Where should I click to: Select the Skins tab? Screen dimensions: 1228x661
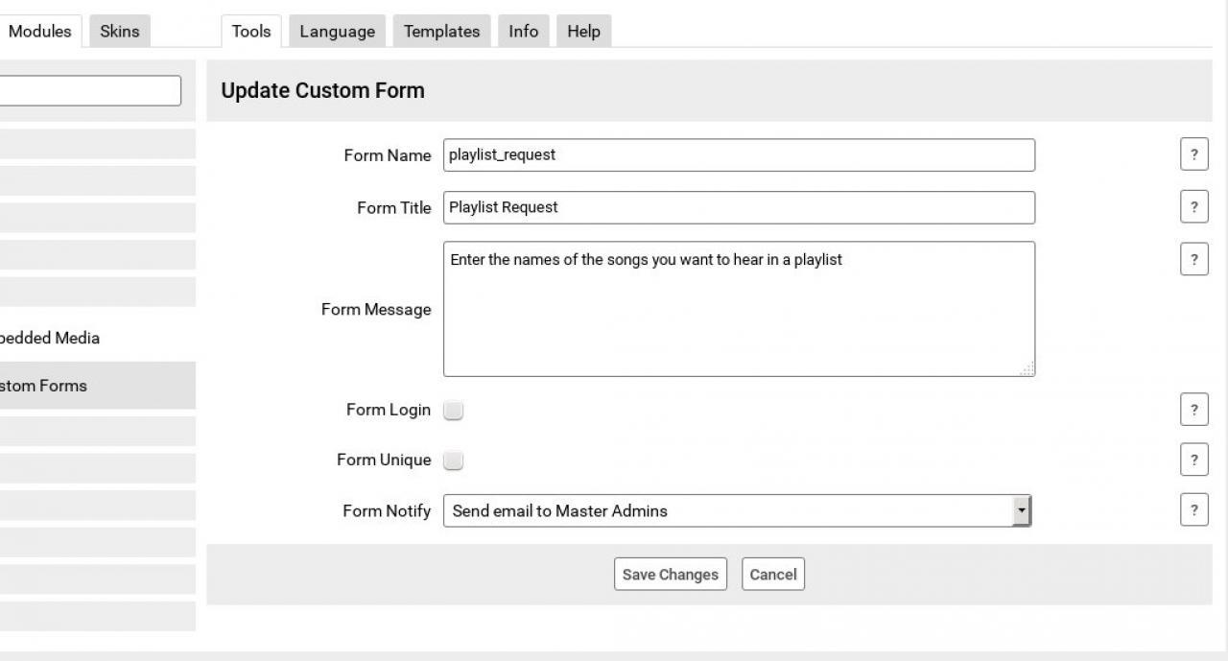[119, 32]
